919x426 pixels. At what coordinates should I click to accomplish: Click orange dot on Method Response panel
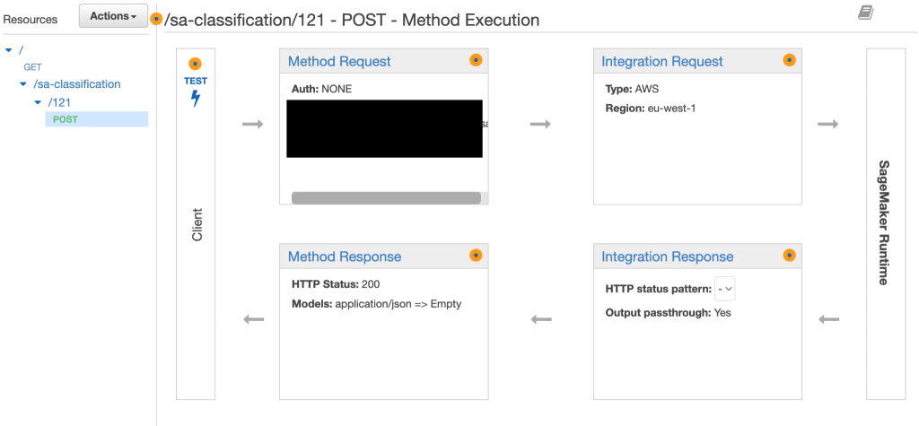coord(476,256)
